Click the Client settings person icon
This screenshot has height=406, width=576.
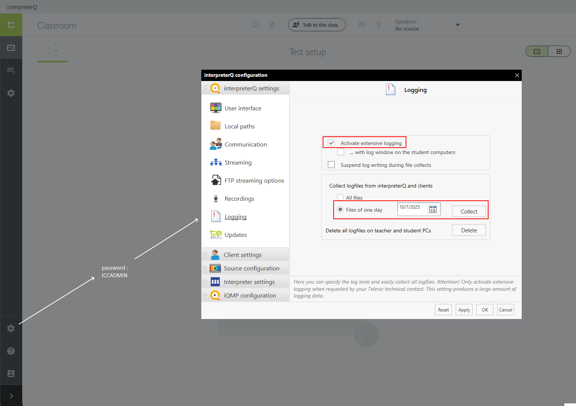(x=215, y=255)
